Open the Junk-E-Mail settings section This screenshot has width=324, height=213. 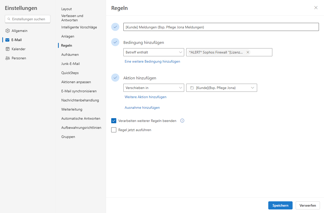point(70,64)
